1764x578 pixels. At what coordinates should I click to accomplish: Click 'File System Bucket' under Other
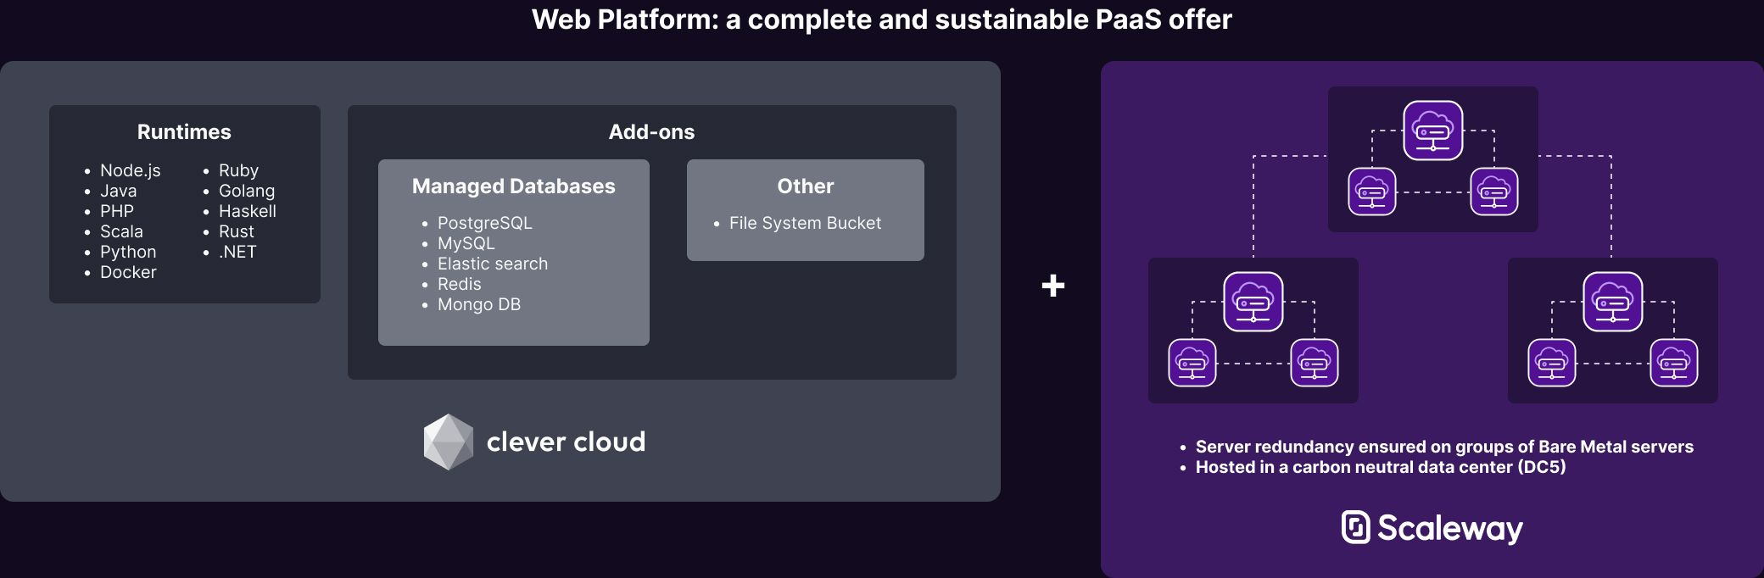coord(805,223)
